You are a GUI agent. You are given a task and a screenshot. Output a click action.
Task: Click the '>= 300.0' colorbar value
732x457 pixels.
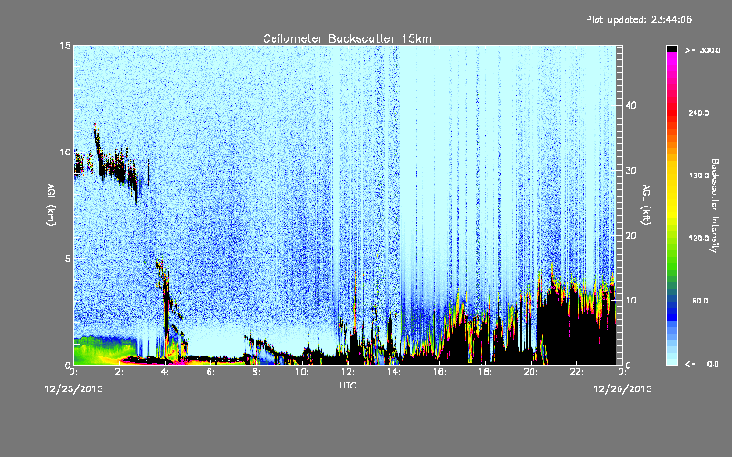tap(703, 50)
